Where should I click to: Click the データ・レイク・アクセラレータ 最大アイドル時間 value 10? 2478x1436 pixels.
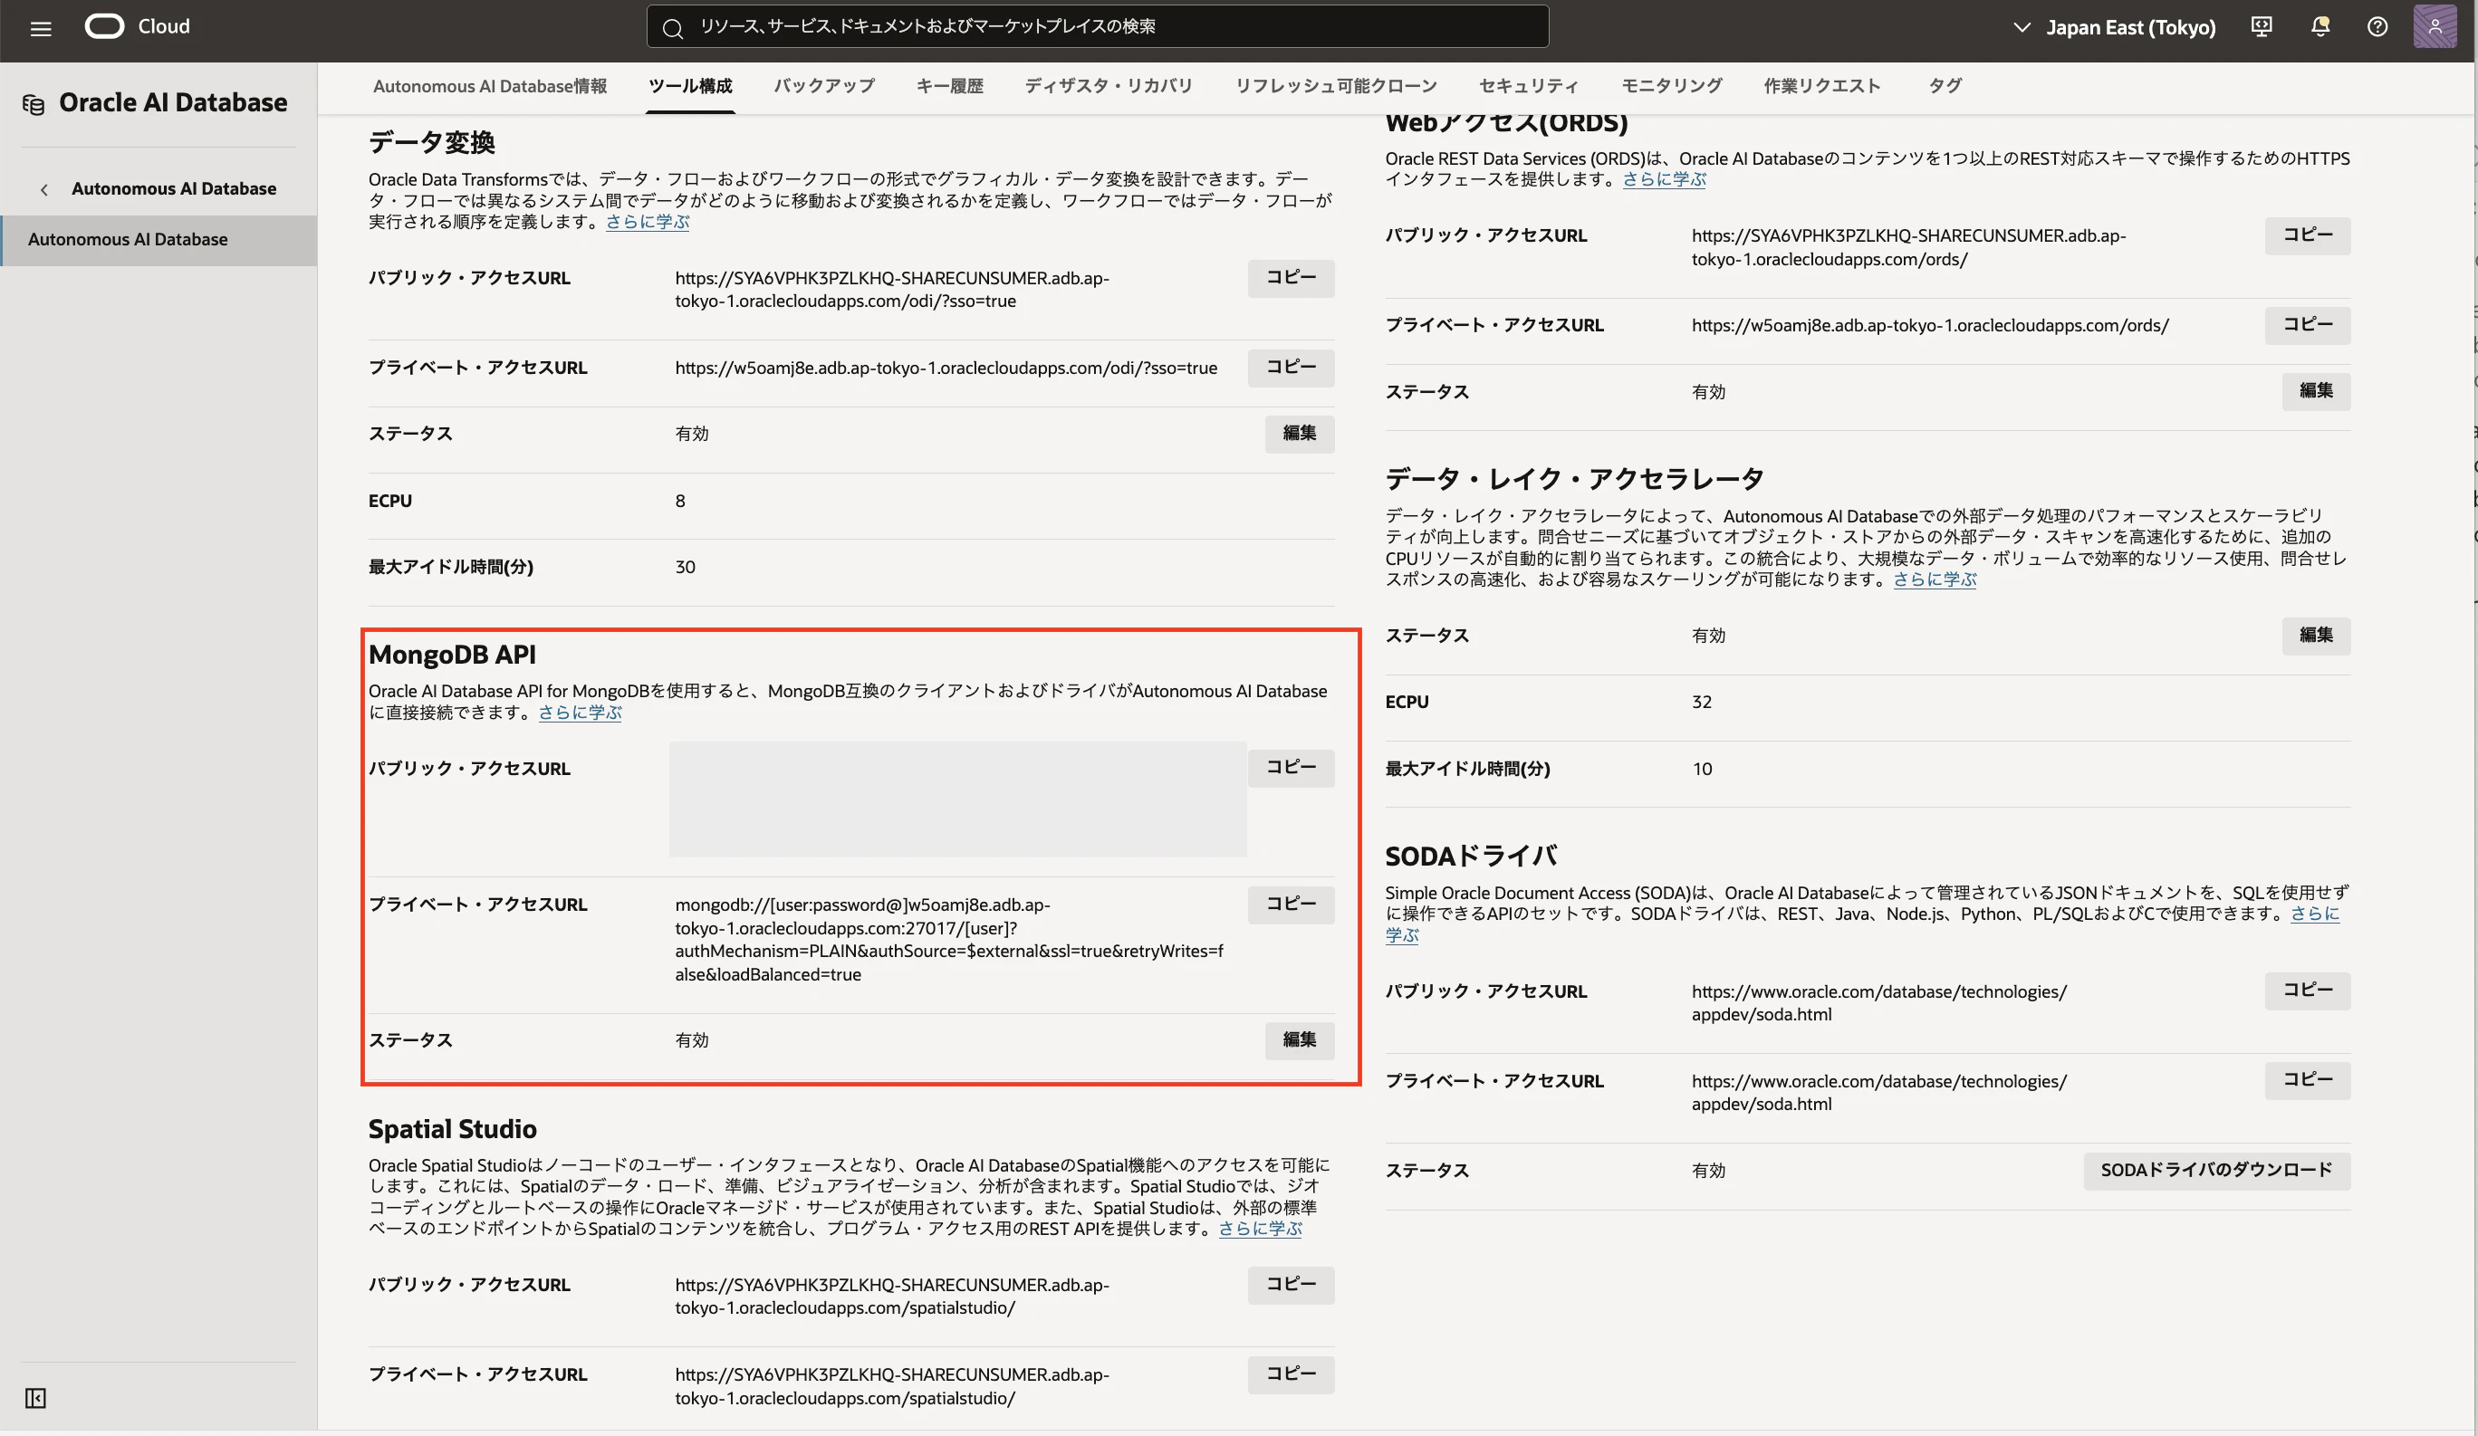pyautogui.click(x=1702, y=769)
